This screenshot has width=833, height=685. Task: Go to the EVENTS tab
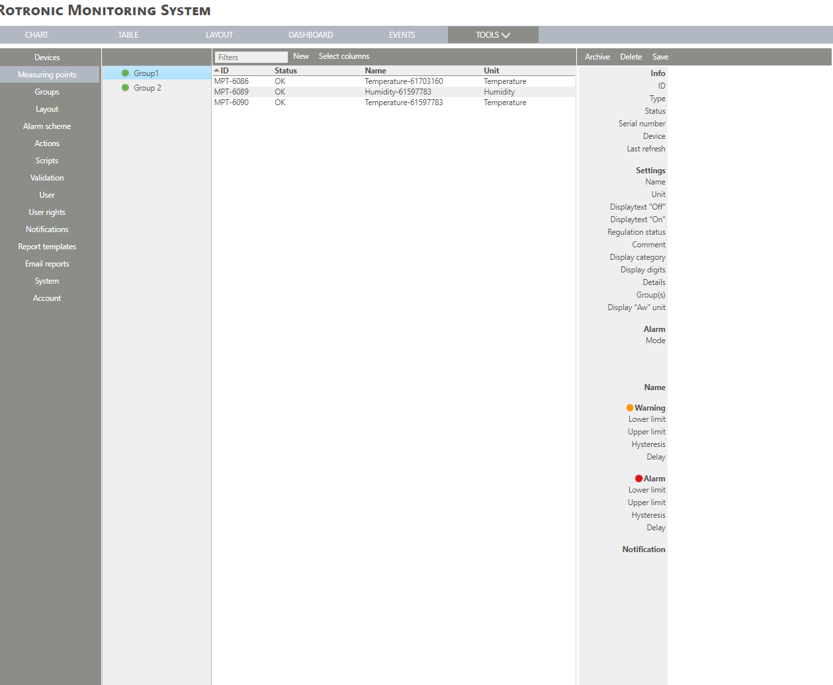[x=402, y=35]
